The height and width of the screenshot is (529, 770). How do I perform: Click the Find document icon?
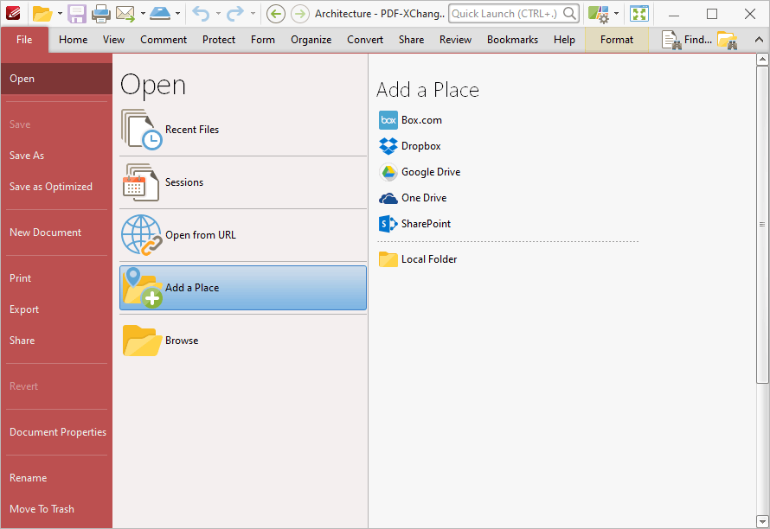pyautogui.click(x=671, y=40)
